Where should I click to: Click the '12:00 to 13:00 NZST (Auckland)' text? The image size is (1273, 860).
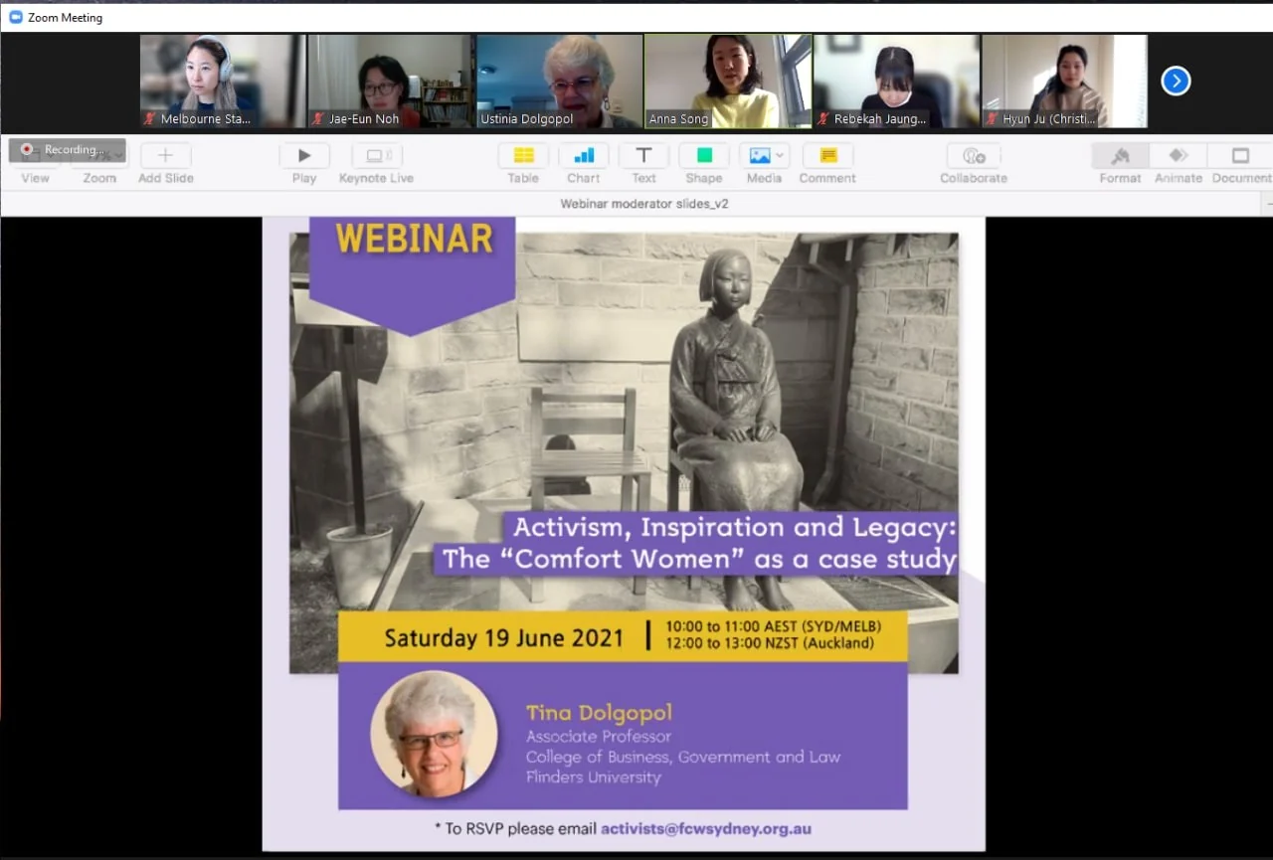coord(770,643)
